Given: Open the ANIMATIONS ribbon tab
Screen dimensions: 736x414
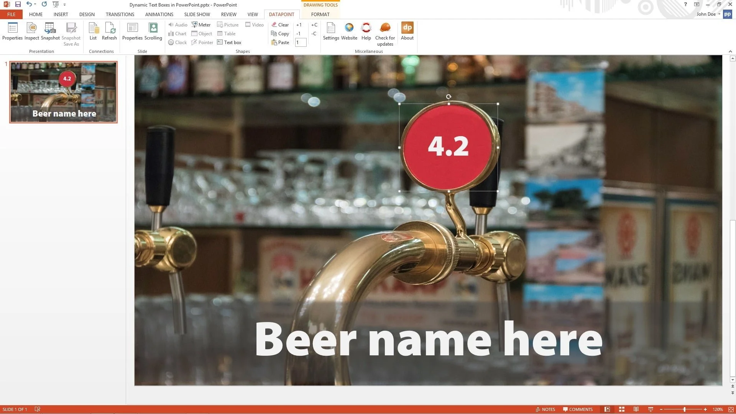Looking at the screenshot, I should pos(159,14).
